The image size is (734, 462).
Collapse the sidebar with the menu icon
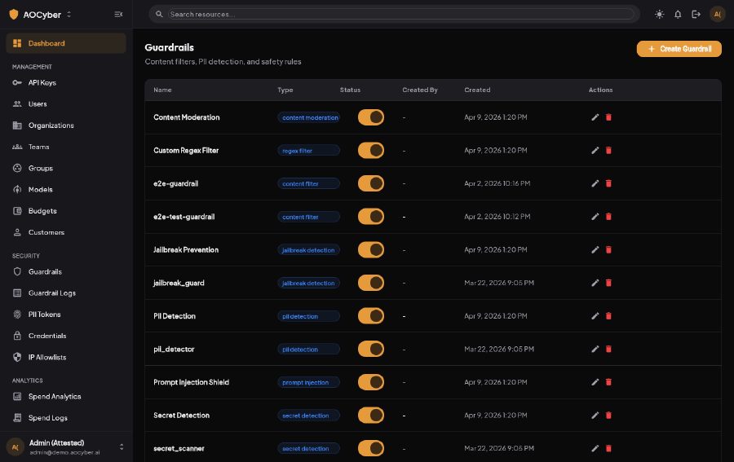(x=118, y=15)
